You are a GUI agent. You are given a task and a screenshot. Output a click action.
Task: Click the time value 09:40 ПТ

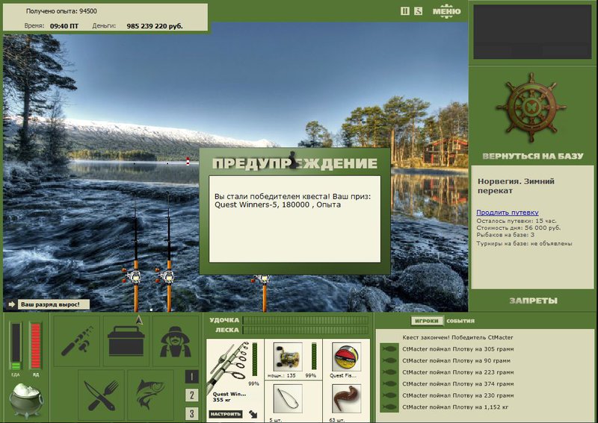click(x=64, y=26)
